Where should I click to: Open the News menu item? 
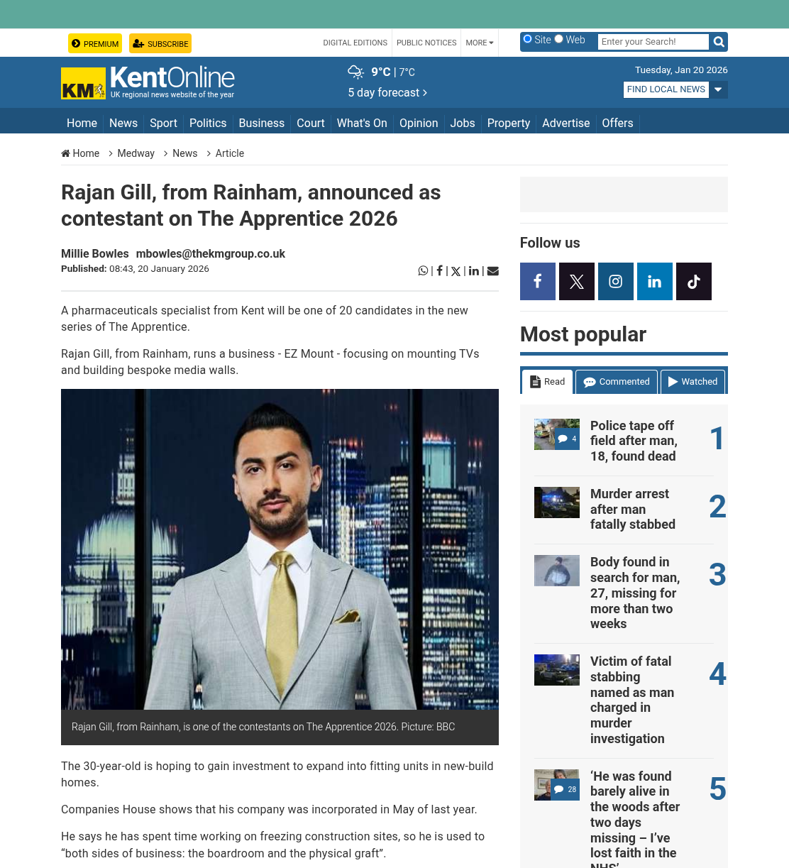pos(123,123)
